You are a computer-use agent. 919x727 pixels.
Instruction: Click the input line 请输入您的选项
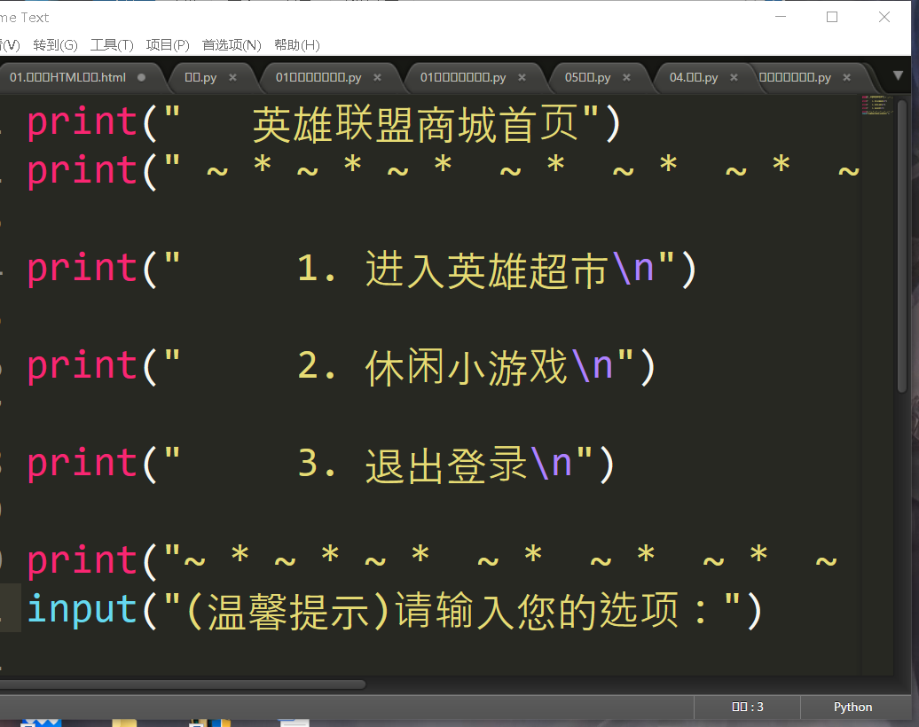pos(395,611)
